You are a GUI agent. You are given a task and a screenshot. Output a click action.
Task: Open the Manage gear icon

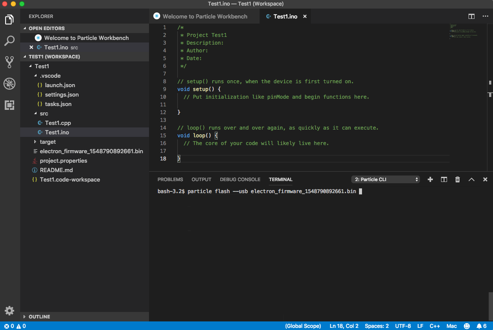(x=9, y=311)
